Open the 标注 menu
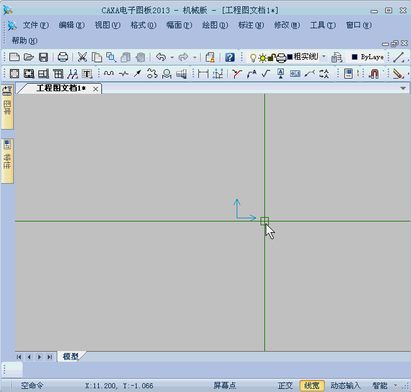 (x=251, y=25)
